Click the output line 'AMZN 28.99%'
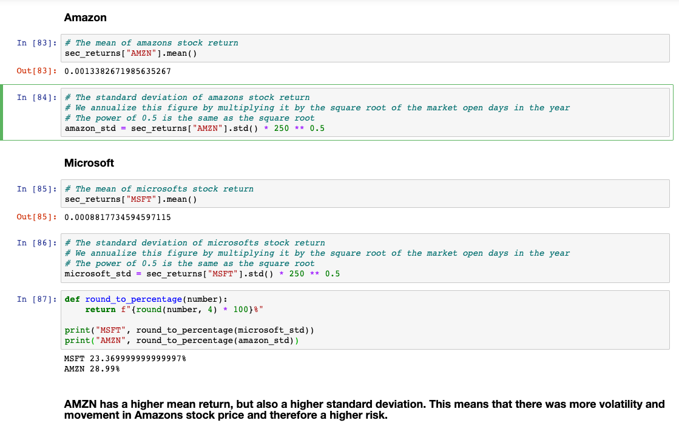679x426 pixels. (92, 369)
